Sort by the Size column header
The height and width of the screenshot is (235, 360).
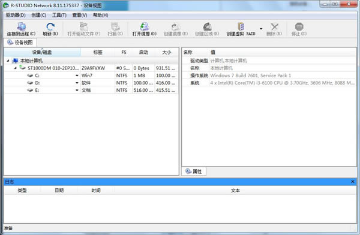click(166, 52)
